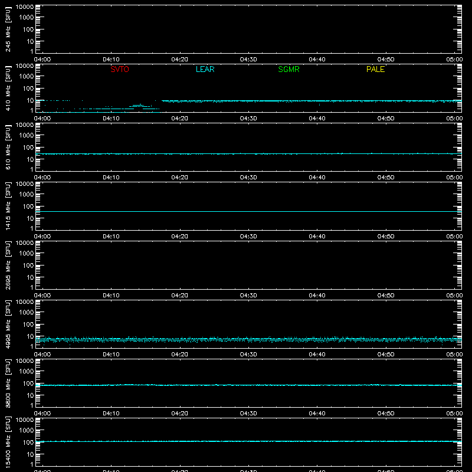Click the 4995 MHz [SFU] axis title
This screenshot has height=472, width=472.
8,324
